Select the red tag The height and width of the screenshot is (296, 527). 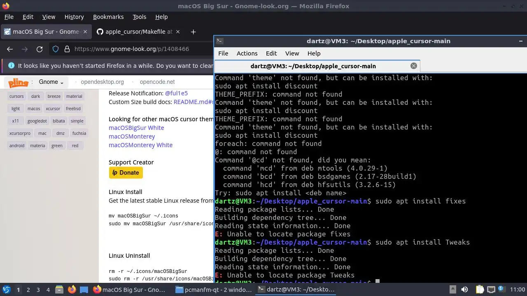75,146
